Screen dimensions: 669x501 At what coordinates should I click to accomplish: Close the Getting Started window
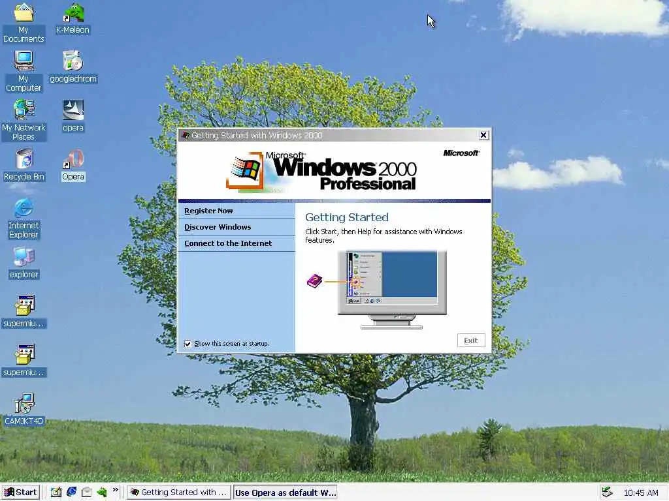483,135
